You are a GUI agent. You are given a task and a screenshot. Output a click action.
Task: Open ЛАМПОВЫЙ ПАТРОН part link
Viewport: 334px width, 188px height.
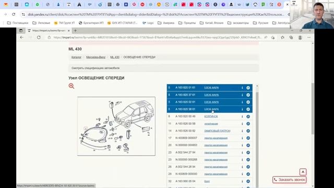pyautogui.click(x=217, y=131)
